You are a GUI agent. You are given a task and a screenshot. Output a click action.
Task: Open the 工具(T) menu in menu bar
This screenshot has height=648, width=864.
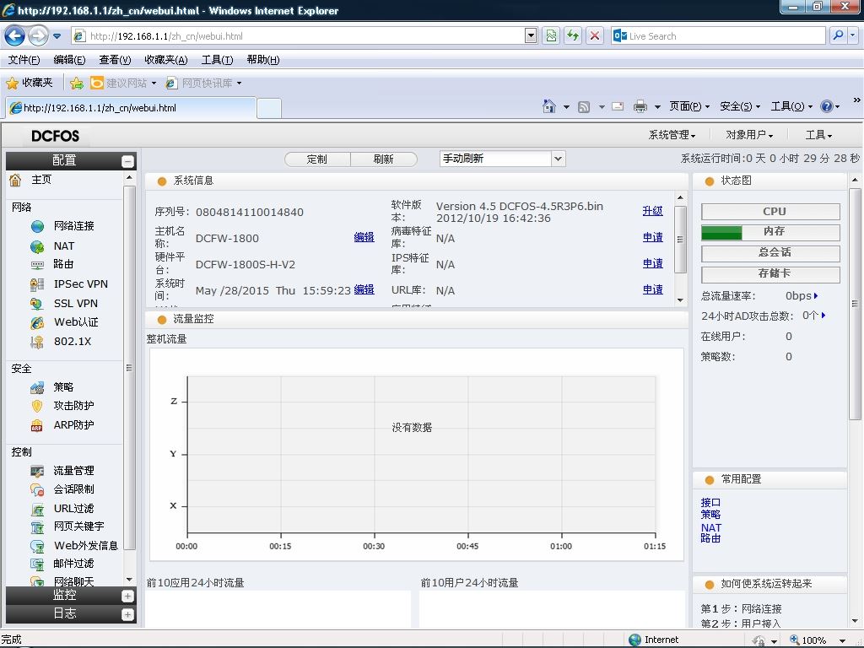[217, 60]
